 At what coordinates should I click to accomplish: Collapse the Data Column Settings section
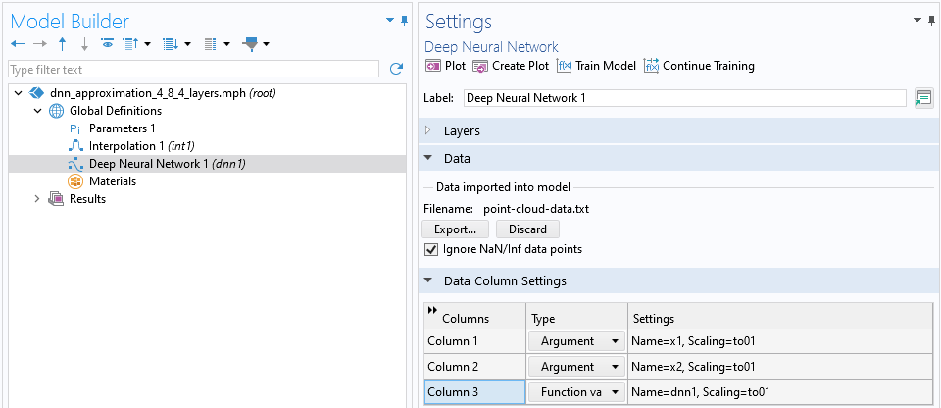click(428, 280)
